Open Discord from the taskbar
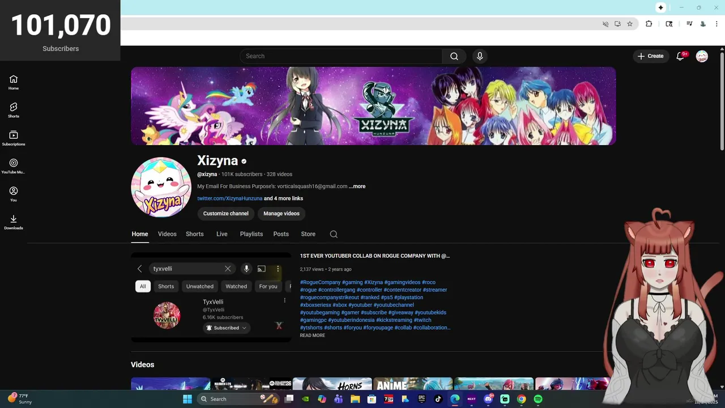 (x=488, y=399)
